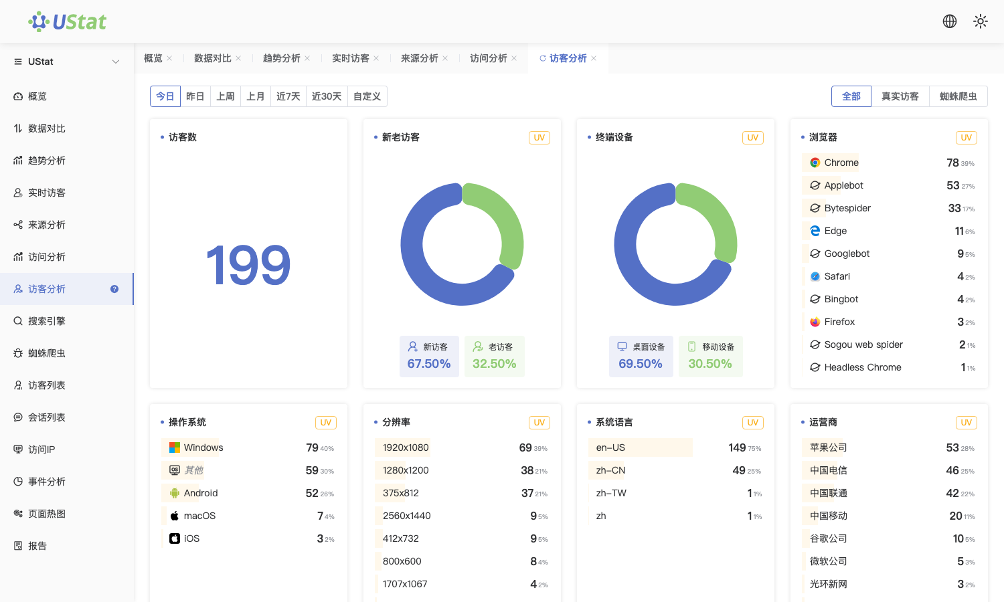Switch to the 来源分析 tab
Image resolution: width=1004 pixels, height=602 pixels.
[x=420, y=58]
